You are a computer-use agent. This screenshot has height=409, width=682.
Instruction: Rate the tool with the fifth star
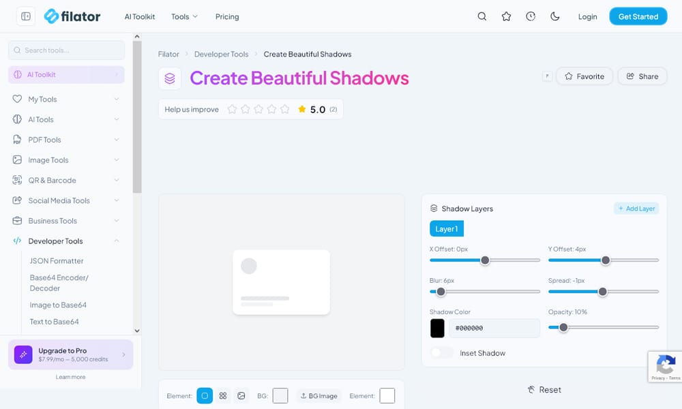pyautogui.click(x=284, y=109)
